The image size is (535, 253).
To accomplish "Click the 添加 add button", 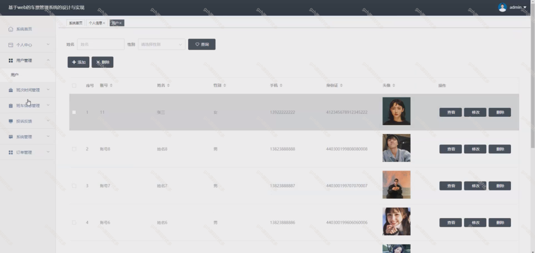I will [78, 62].
